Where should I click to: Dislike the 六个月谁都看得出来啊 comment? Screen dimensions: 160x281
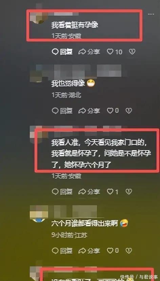point(129,250)
